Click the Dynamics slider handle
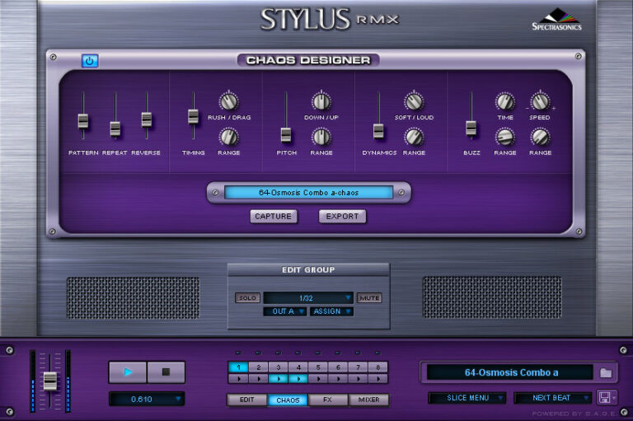The height and width of the screenshot is (421, 633). [x=378, y=131]
